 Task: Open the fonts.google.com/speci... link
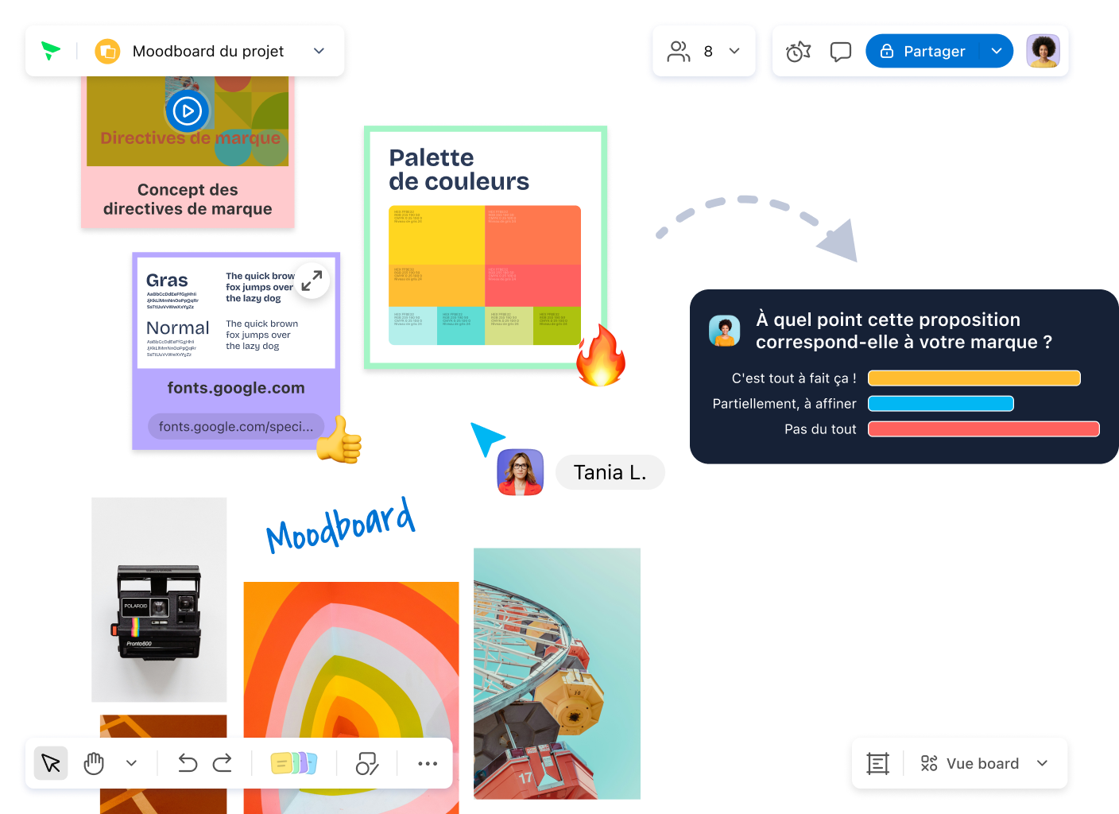(236, 426)
